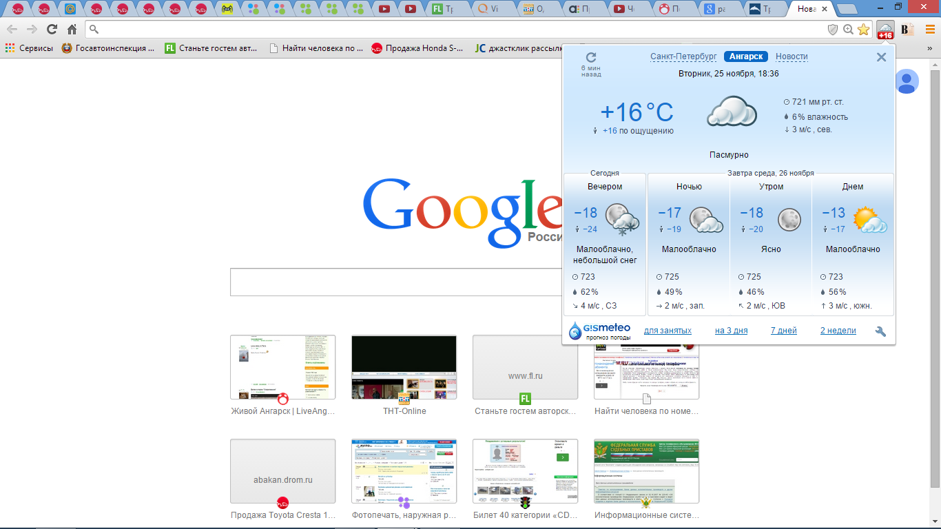Click the zoom magnifier icon in address bar
The height and width of the screenshot is (529, 941).
point(848,30)
